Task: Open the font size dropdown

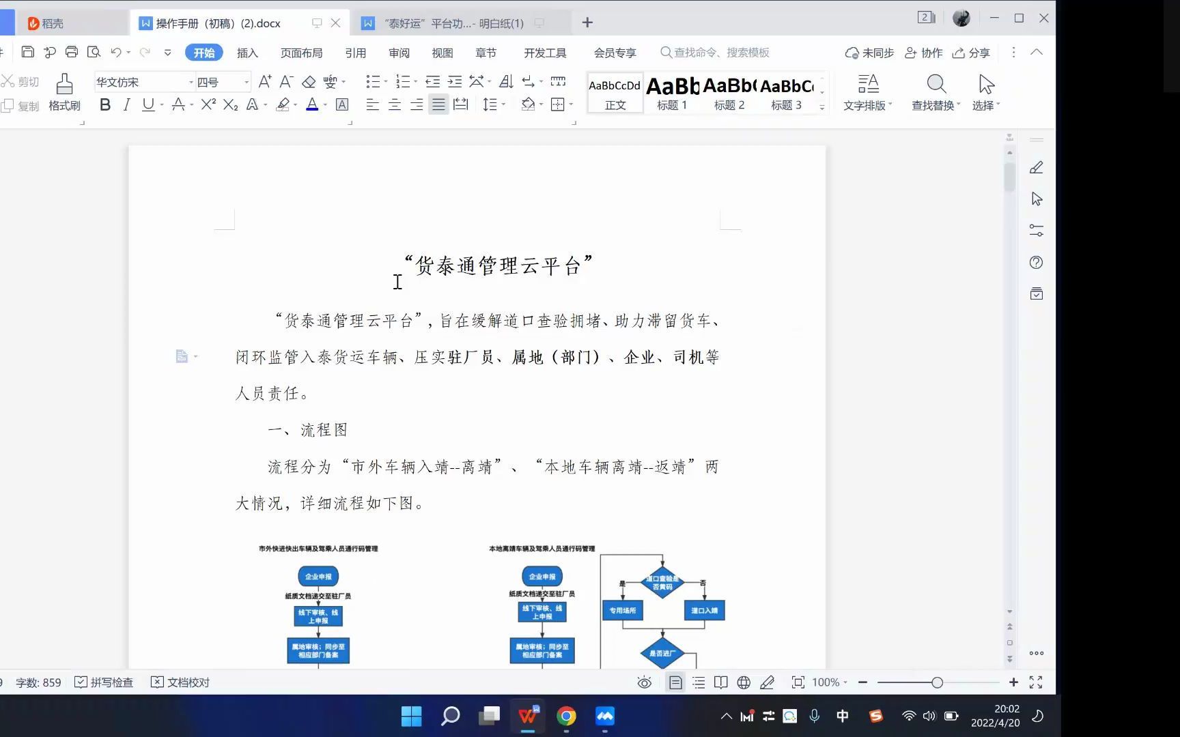Action: [x=247, y=83]
